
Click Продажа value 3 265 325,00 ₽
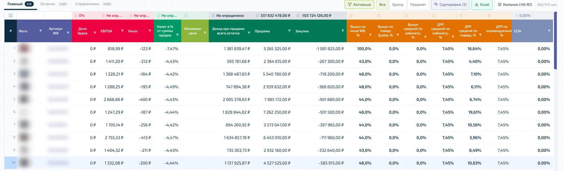point(277,49)
